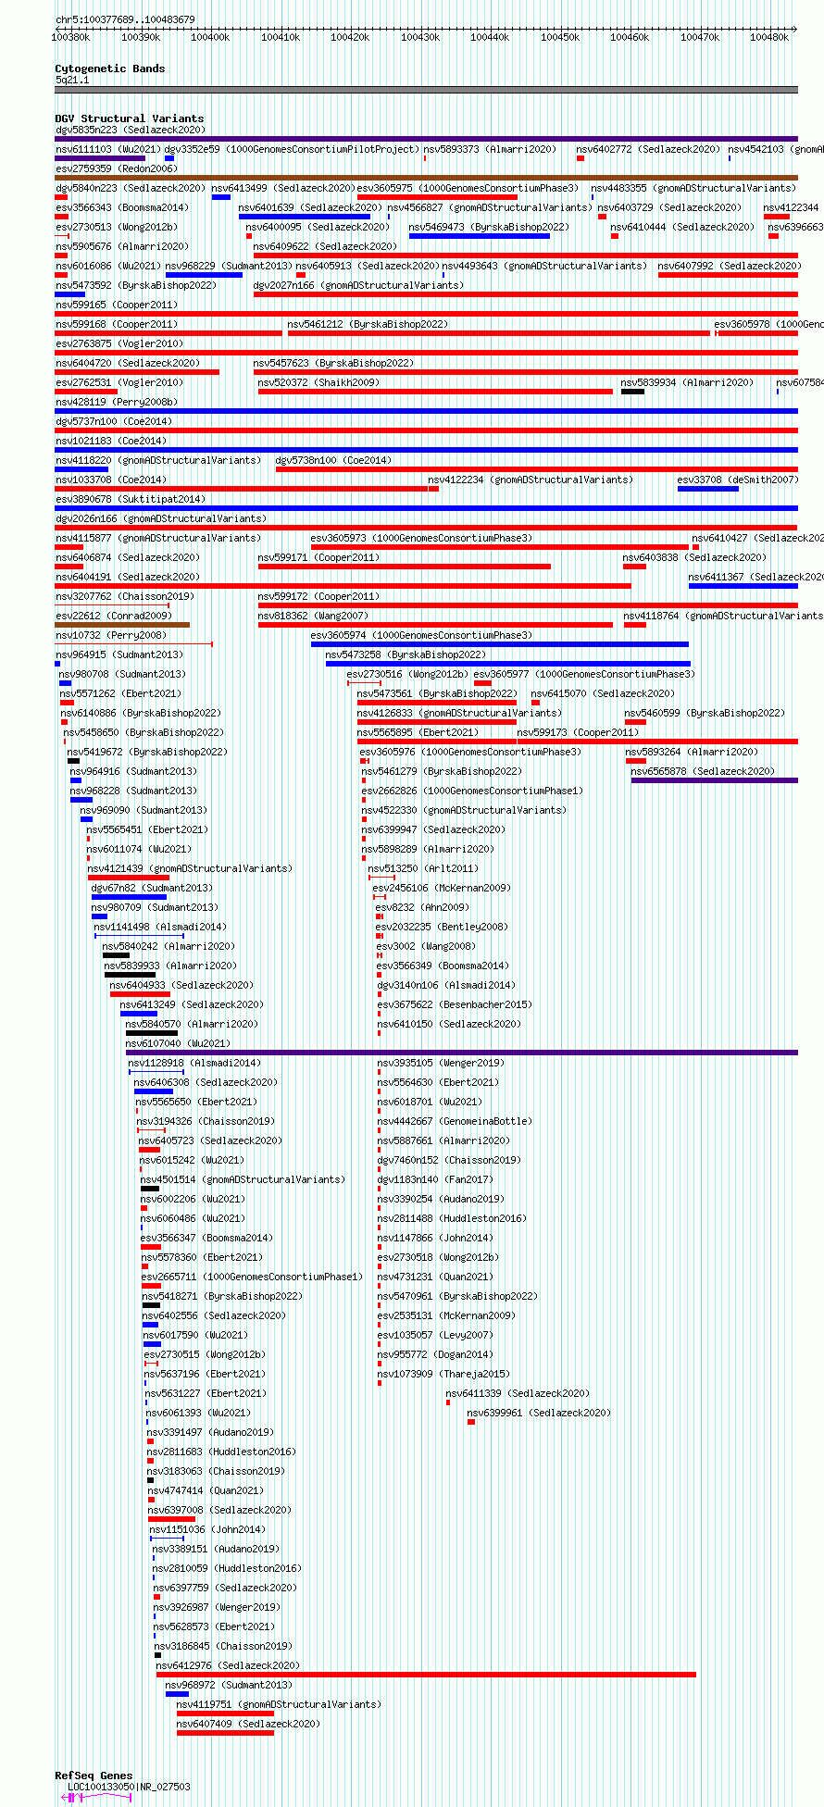
Task: Click nsv4493643 gnomADStructuralVariants label
Action: point(543,266)
